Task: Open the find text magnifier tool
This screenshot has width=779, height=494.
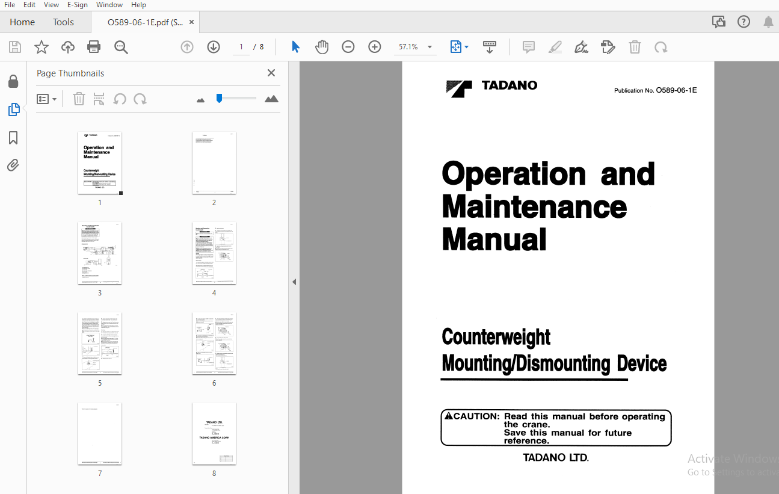Action: (122, 47)
